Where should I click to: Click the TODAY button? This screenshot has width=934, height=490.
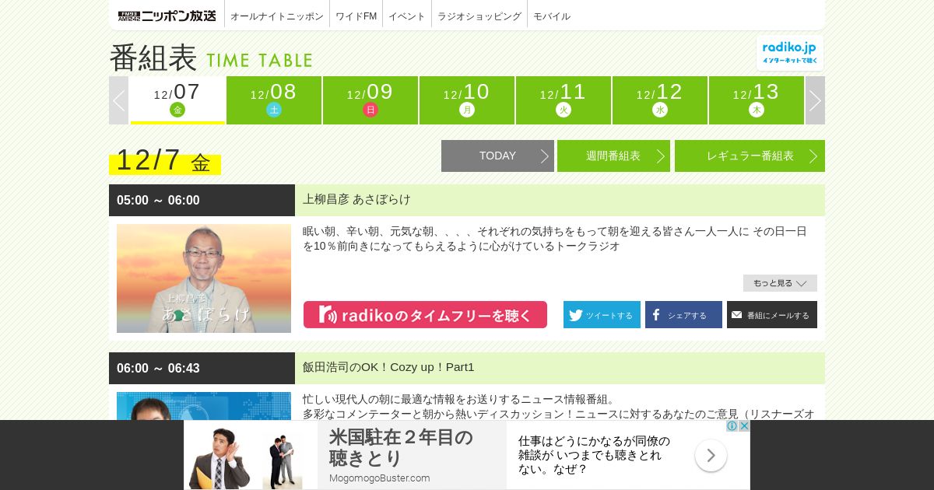coord(497,156)
